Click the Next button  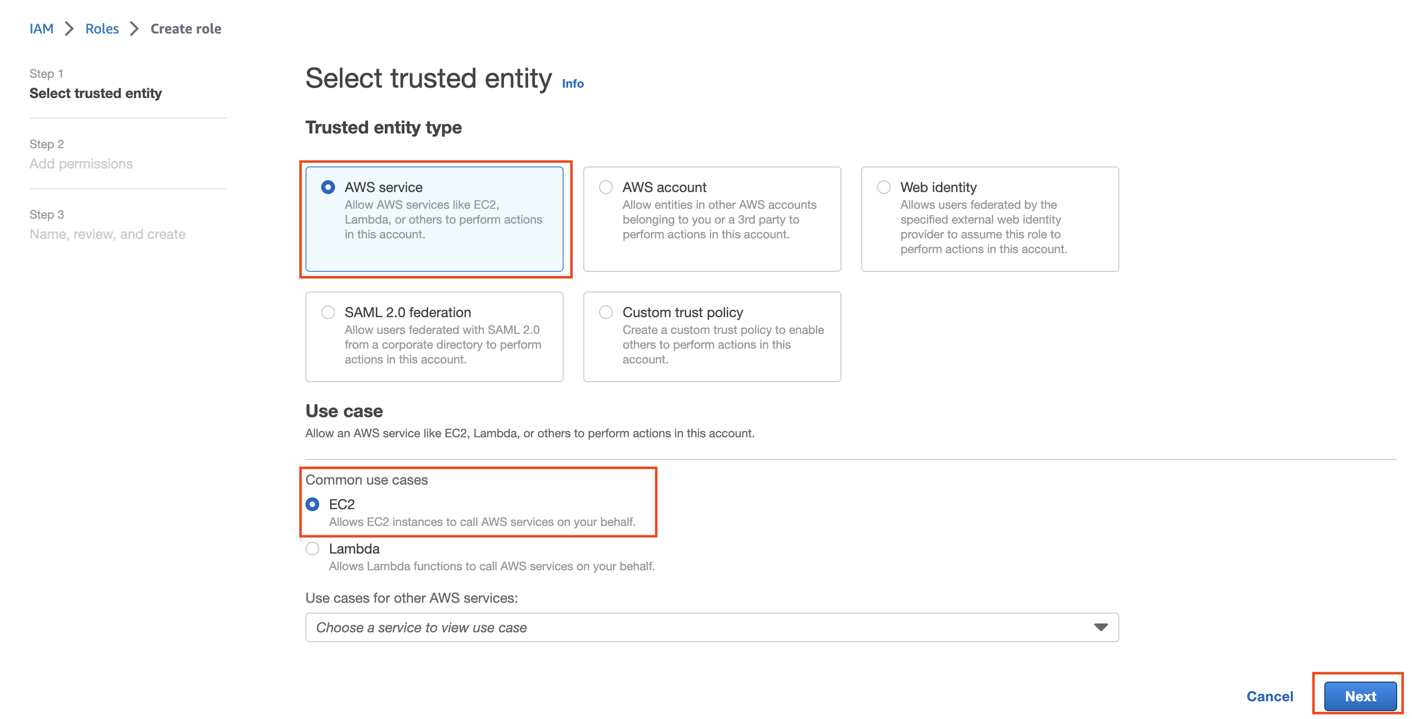[1360, 696]
